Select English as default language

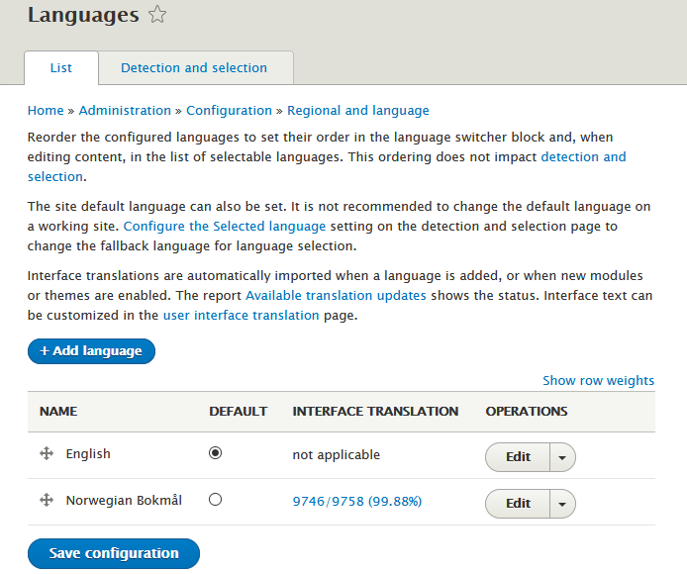click(x=215, y=452)
